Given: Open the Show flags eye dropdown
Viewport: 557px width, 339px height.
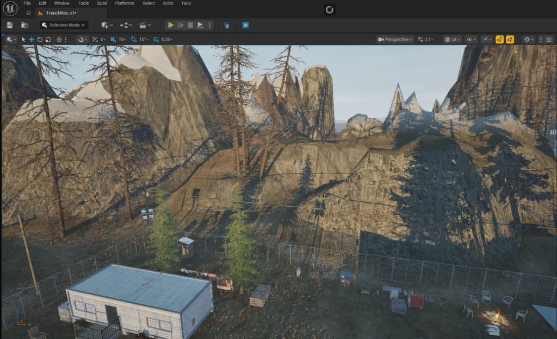Looking at the screenshot, I should click(471, 39).
